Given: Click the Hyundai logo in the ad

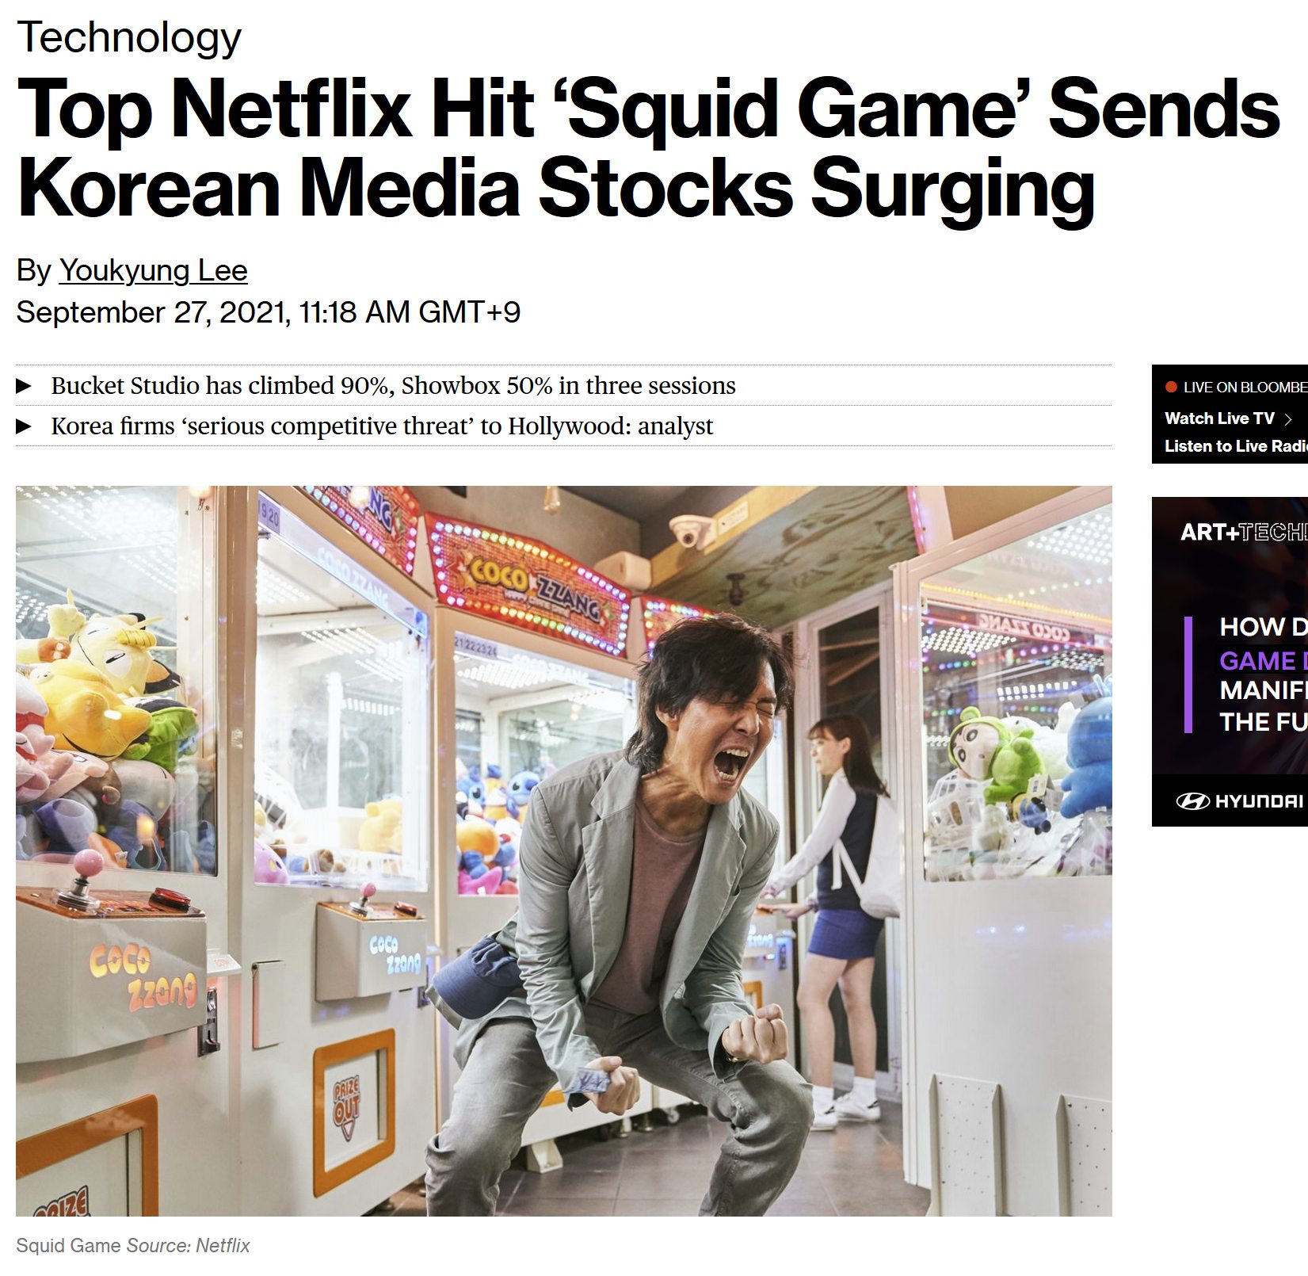Looking at the screenshot, I should [x=1239, y=801].
